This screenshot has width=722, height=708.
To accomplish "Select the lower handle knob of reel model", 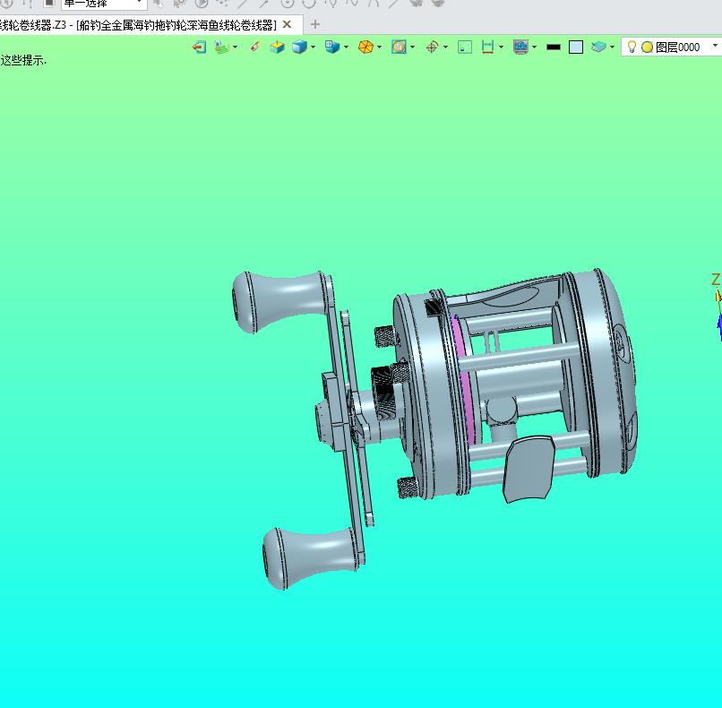I will (x=310, y=557).
